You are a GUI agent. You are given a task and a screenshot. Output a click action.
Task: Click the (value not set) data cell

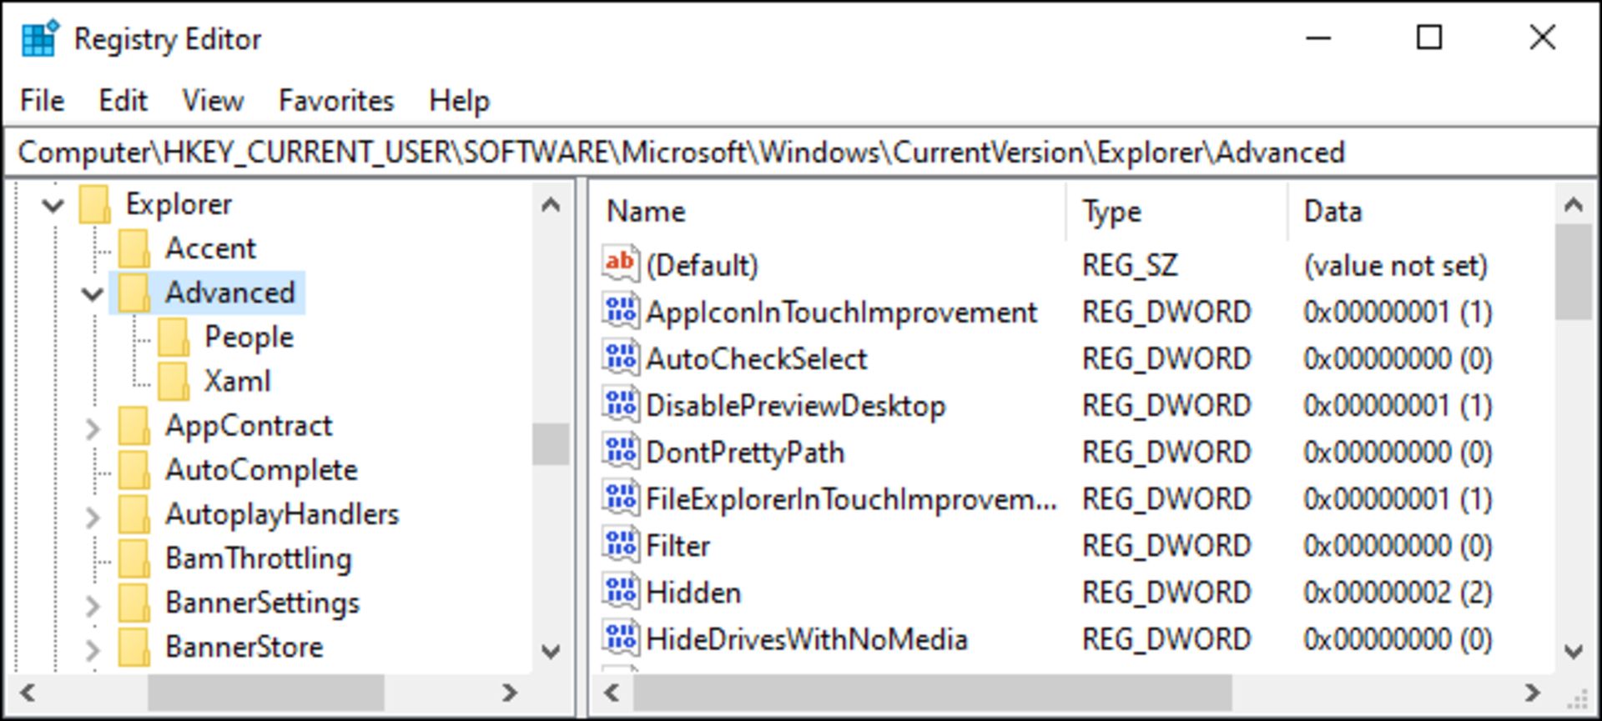click(1395, 266)
